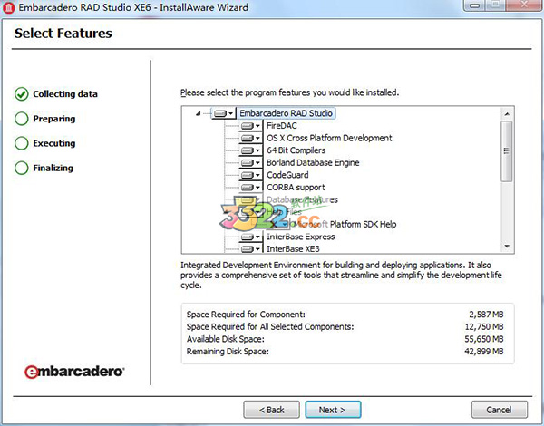Click the Preparing step circle
544x426 pixels.
coord(22,119)
